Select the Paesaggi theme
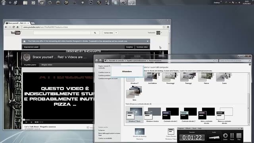 [x=189, y=79]
